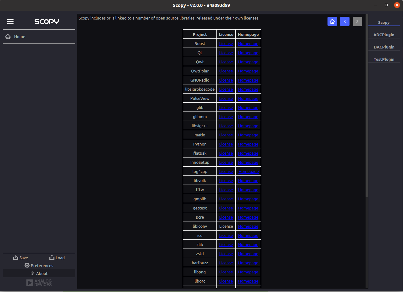
Task: Open the libpng License link
Action: (x=226, y=272)
